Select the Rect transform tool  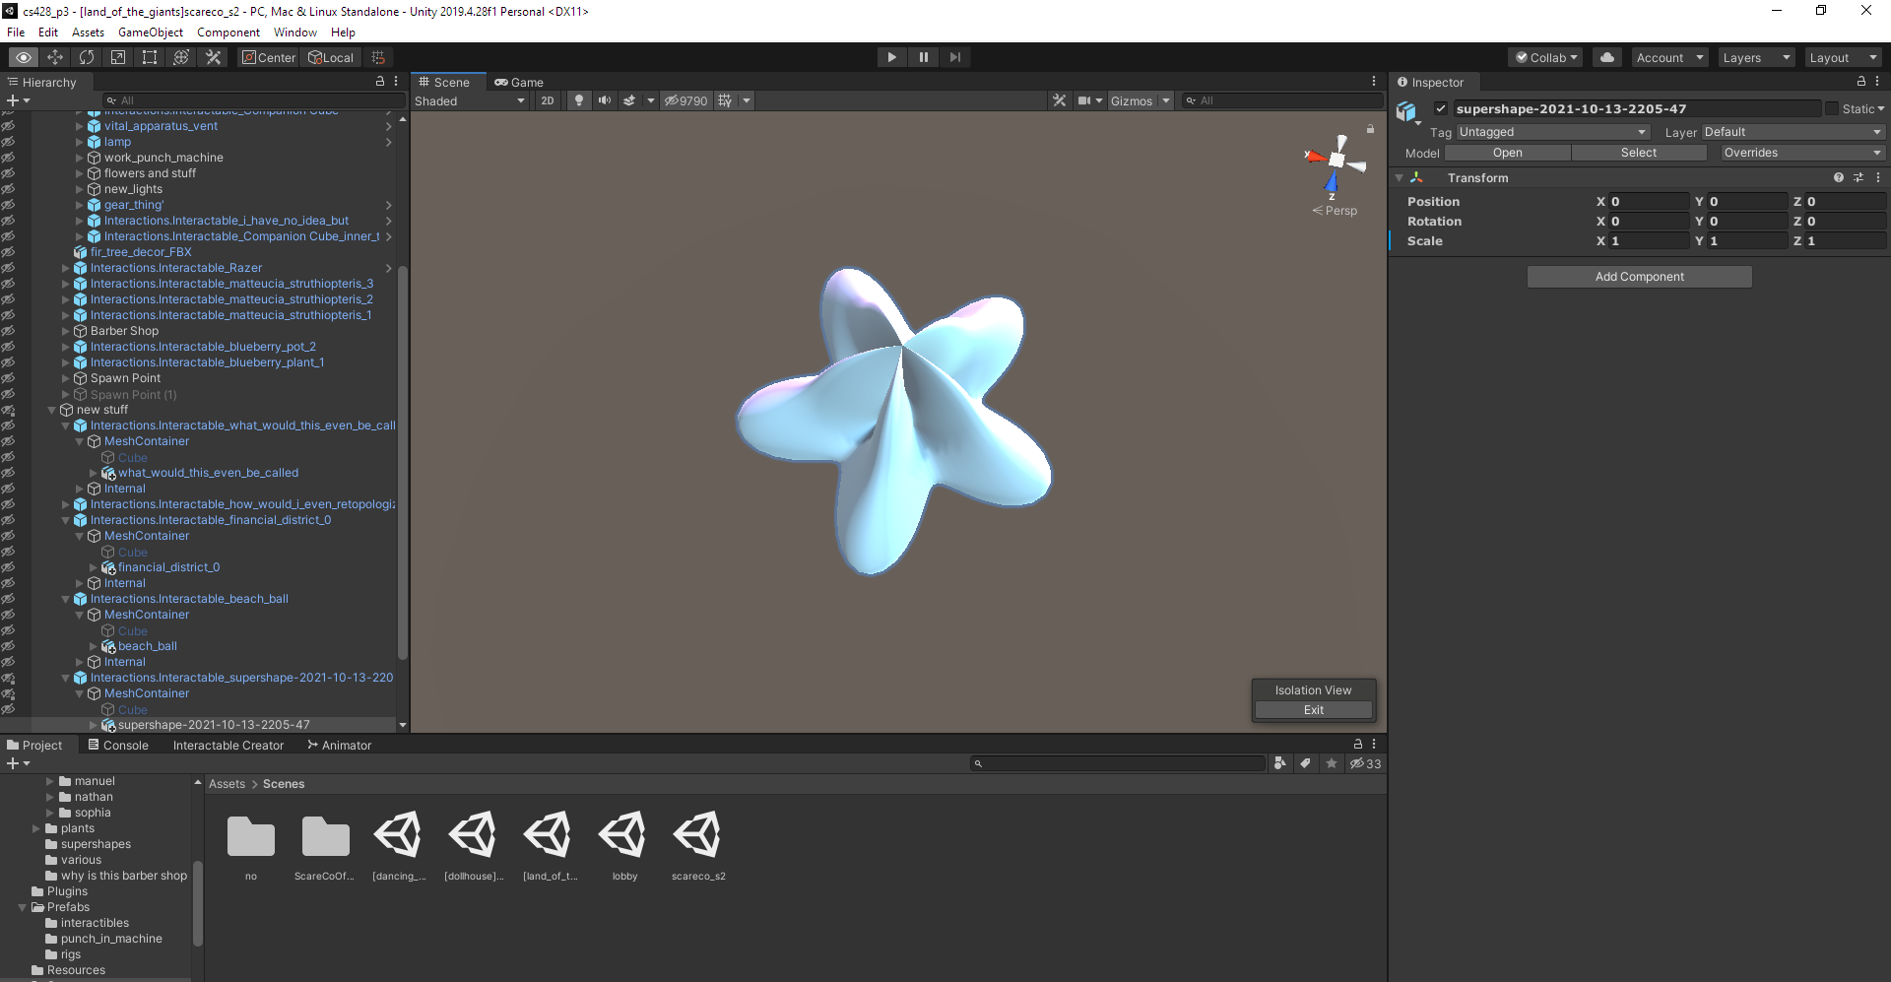tap(150, 57)
